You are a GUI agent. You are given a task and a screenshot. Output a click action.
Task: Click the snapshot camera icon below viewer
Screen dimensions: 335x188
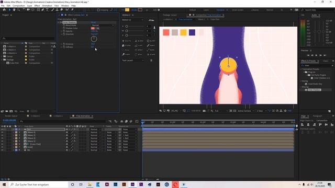204,111
